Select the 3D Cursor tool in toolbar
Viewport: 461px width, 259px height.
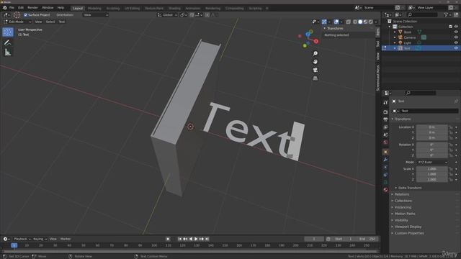[8, 32]
